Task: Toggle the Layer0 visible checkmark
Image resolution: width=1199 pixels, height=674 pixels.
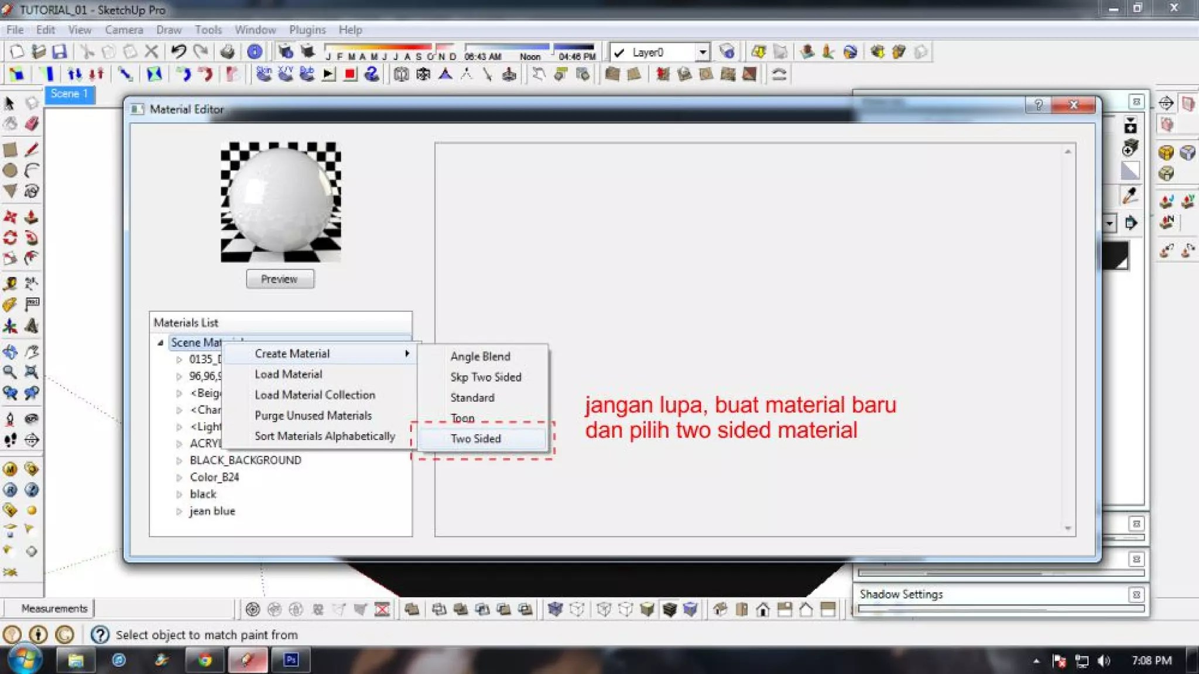Action: pyautogui.click(x=619, y=53)
